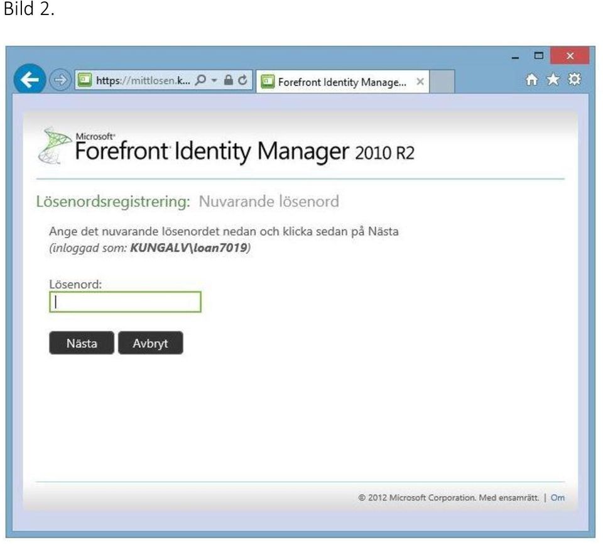The width and height of the screenshot is (603, 544).
Task: Open a new blank tab
Action: point(442,82)
